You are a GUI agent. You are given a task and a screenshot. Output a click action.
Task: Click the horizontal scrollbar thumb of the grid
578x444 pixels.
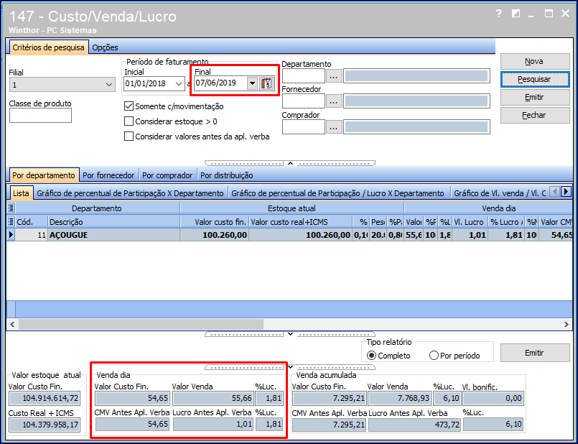[141, 325]
